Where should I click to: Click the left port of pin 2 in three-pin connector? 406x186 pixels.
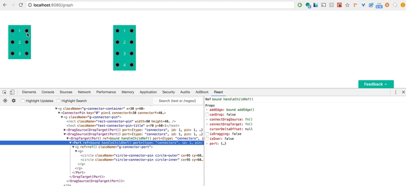tap(12, 42)
